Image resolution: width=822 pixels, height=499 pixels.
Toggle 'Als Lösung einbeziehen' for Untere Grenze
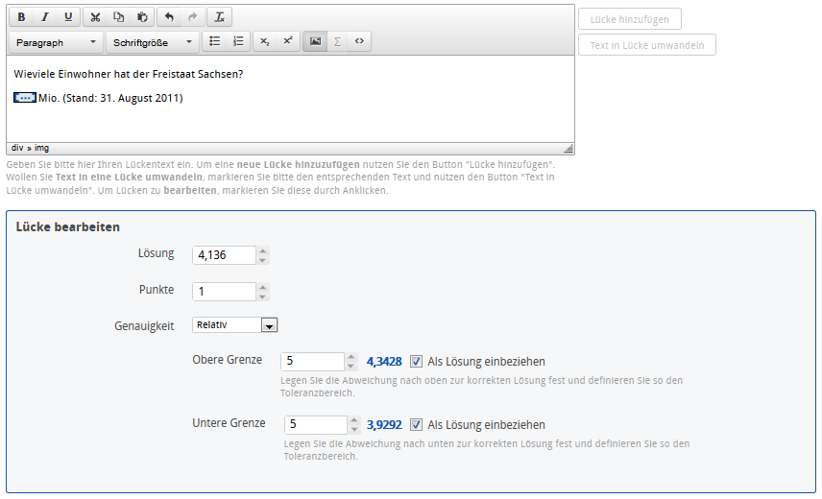click(x=416, y=424)
